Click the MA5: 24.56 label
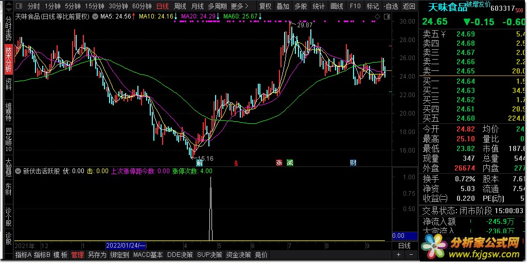Viewport: 528px width, 263px height. [x=116, y=16]
